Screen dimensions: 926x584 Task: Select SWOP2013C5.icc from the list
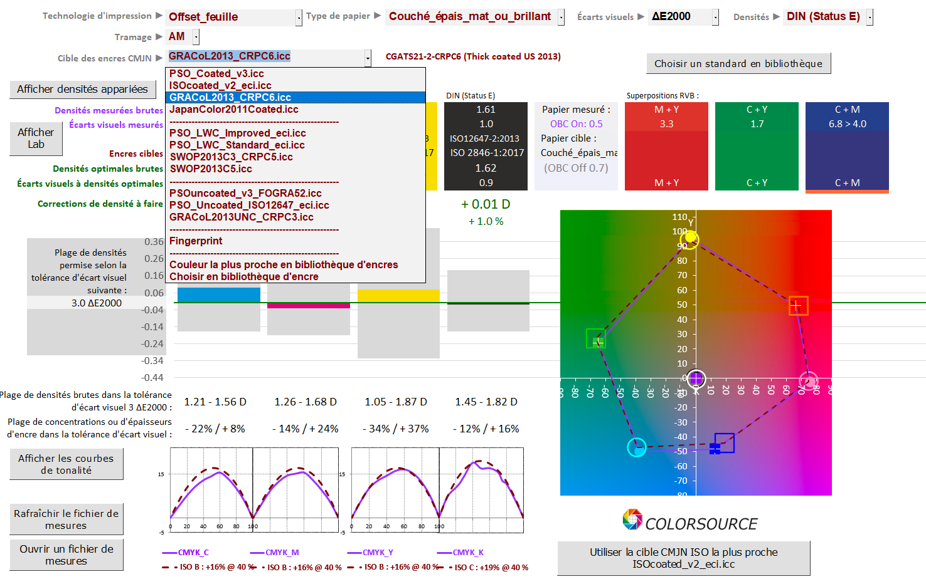coord(295,169)
